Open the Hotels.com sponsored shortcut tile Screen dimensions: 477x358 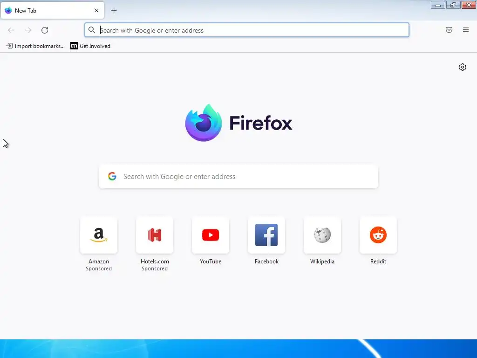coord(155,235)
